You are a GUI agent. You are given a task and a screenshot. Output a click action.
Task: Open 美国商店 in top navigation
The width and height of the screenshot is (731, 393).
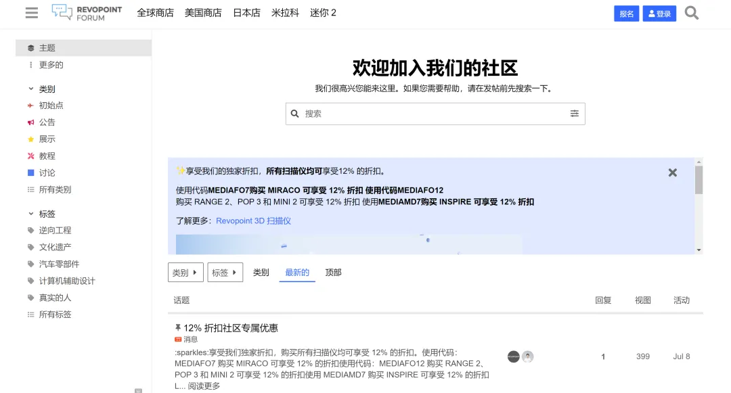203,13
